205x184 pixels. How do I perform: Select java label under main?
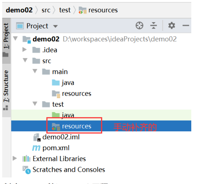click(x=68, y=83)
